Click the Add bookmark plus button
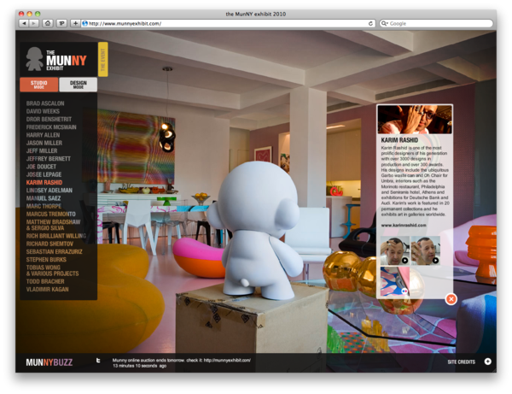The width and height of the screenshot is (512, 394). coord(75,24)
